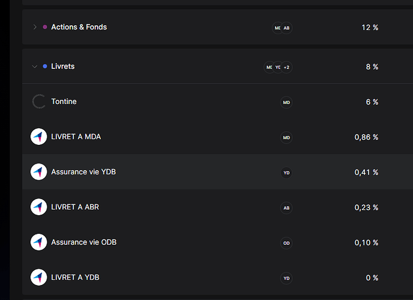
Task: Open the LIVRET A MDA account name
Action: pyautogui.click(x=76, y=136)
